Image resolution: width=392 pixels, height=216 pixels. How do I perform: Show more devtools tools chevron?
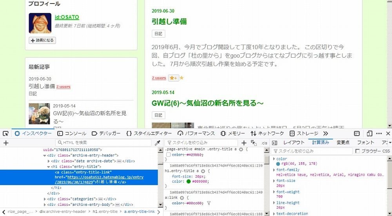(325, 134)
